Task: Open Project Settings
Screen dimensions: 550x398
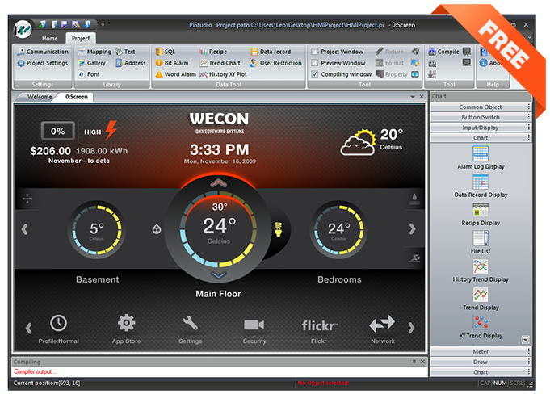Action: tap(43, 63)
